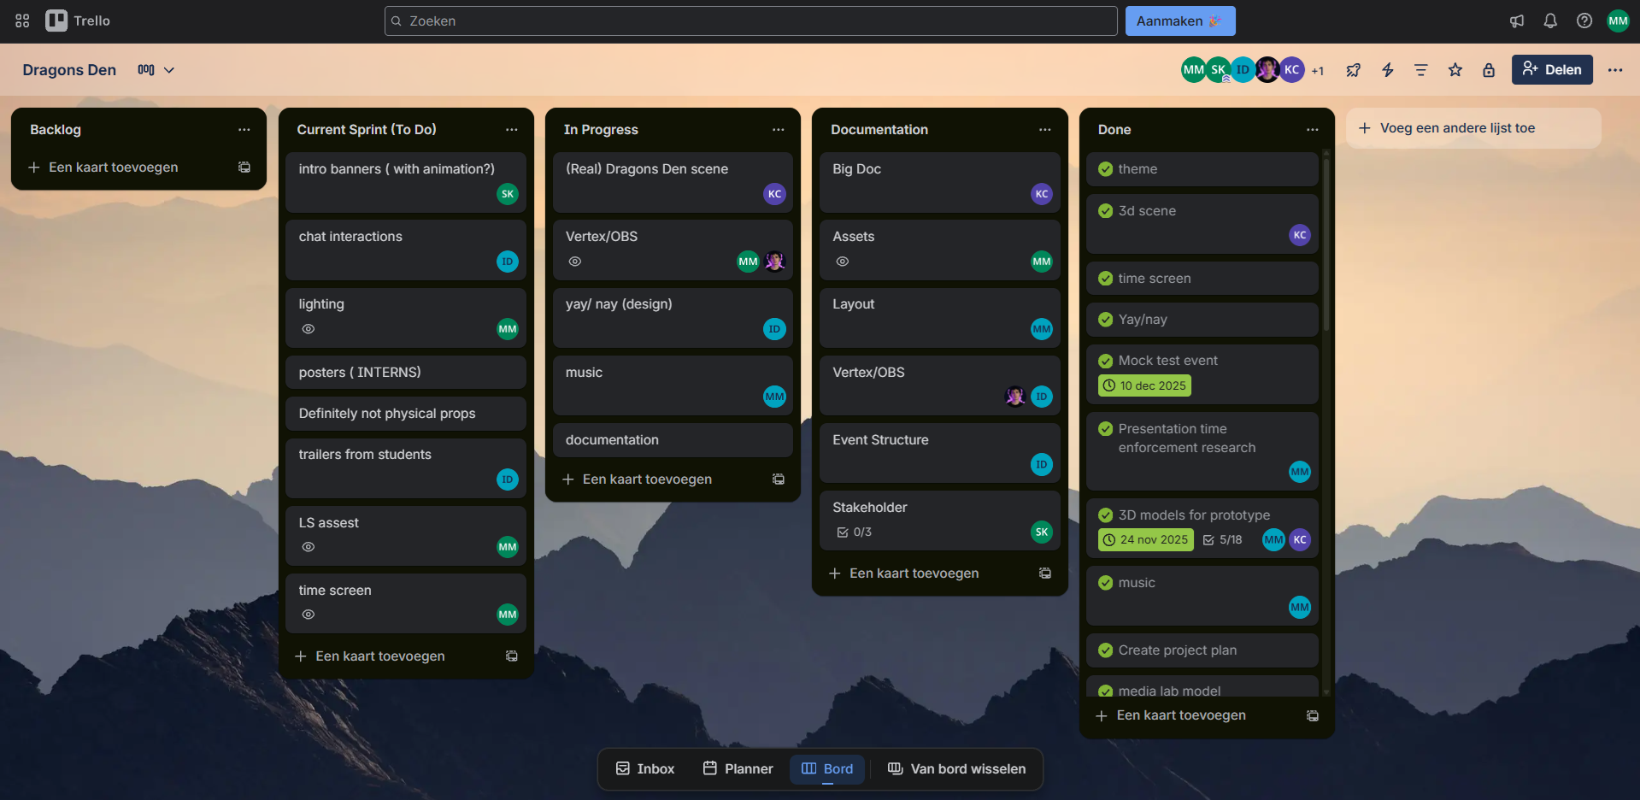The width and height of the screenshot is (1640, 800).
Task: Open the automation lightning icon
Action: pos(1388,70)
